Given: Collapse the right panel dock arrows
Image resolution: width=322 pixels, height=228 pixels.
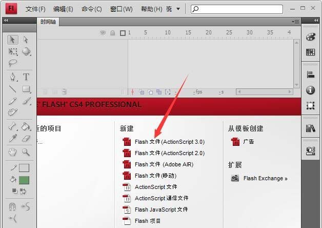Looking at the screenshot, I should coord(316,20).
